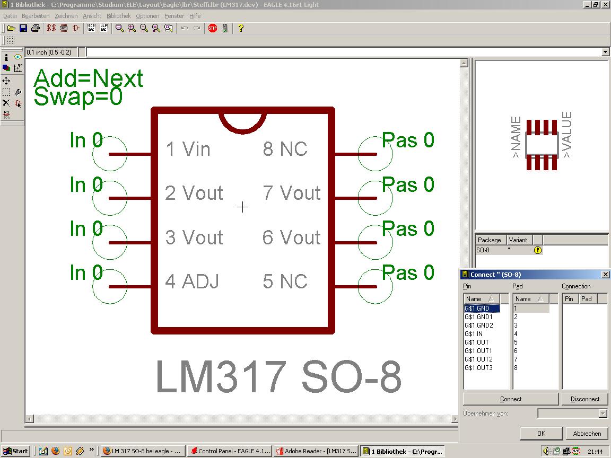Open the Bearbeiten menu

[36, 16]
